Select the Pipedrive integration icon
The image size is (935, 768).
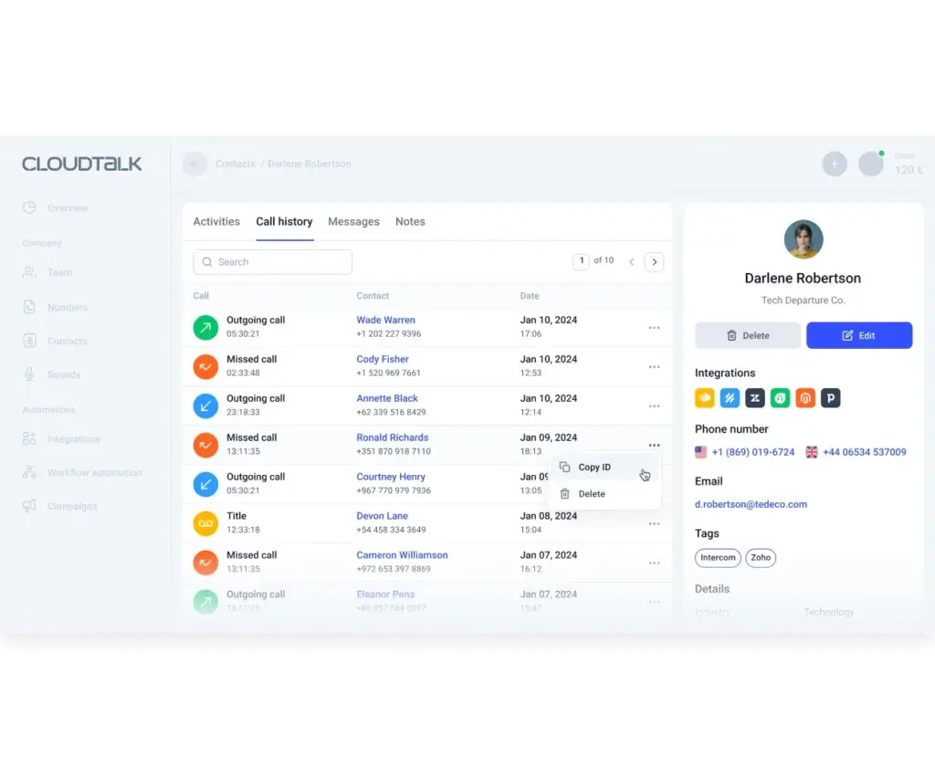pos(829,398)
